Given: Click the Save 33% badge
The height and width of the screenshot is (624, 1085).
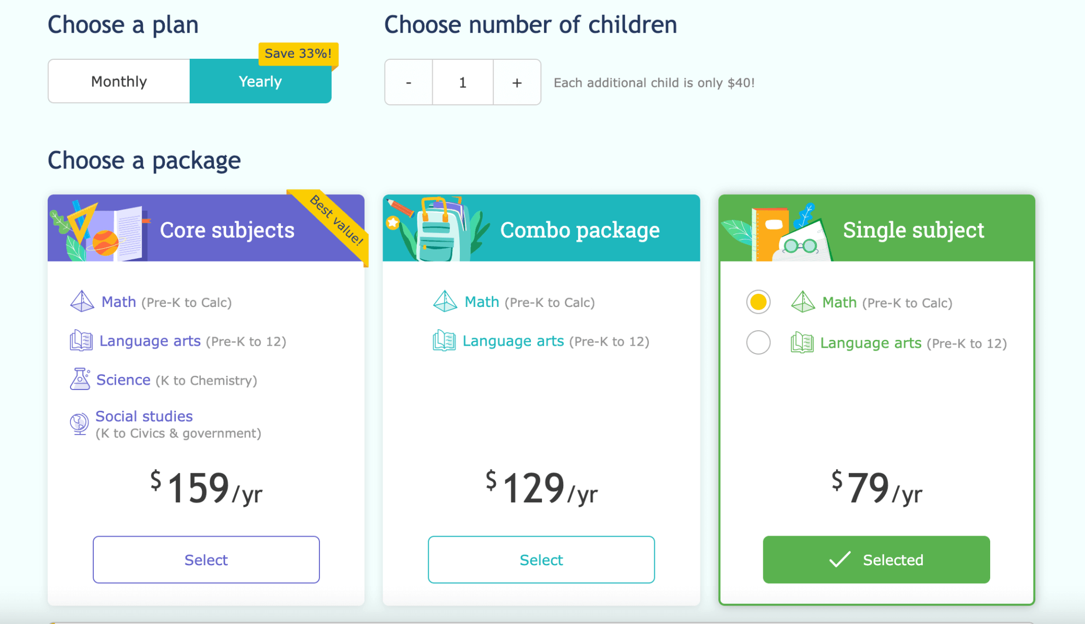Looking at the screenshot, I should coord(297,53).
